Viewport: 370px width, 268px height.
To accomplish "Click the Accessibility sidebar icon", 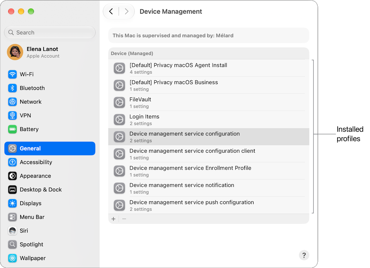I will tap(13, 162).
